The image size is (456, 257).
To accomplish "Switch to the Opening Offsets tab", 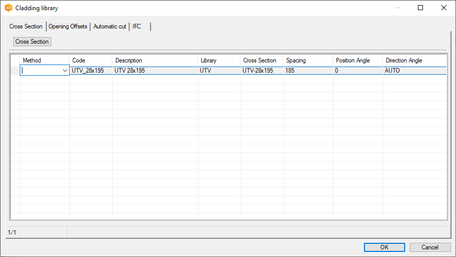I will (68, 26).
